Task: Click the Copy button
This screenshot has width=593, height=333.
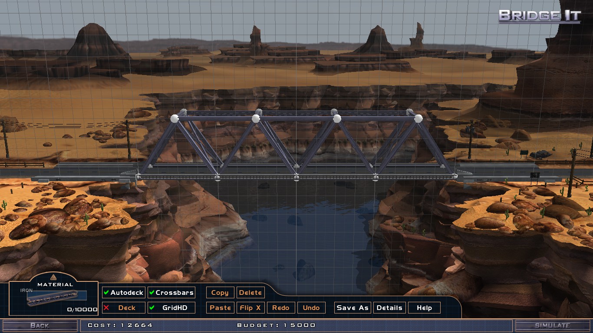Action: coord(220,293)
